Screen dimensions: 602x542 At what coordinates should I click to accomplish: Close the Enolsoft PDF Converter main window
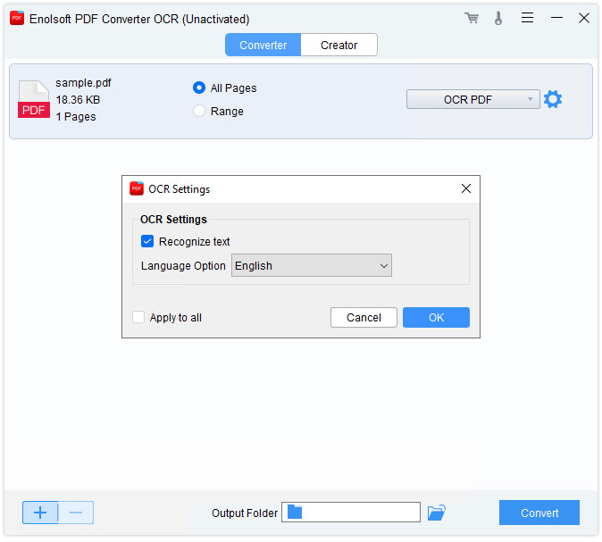click(584, 18)
